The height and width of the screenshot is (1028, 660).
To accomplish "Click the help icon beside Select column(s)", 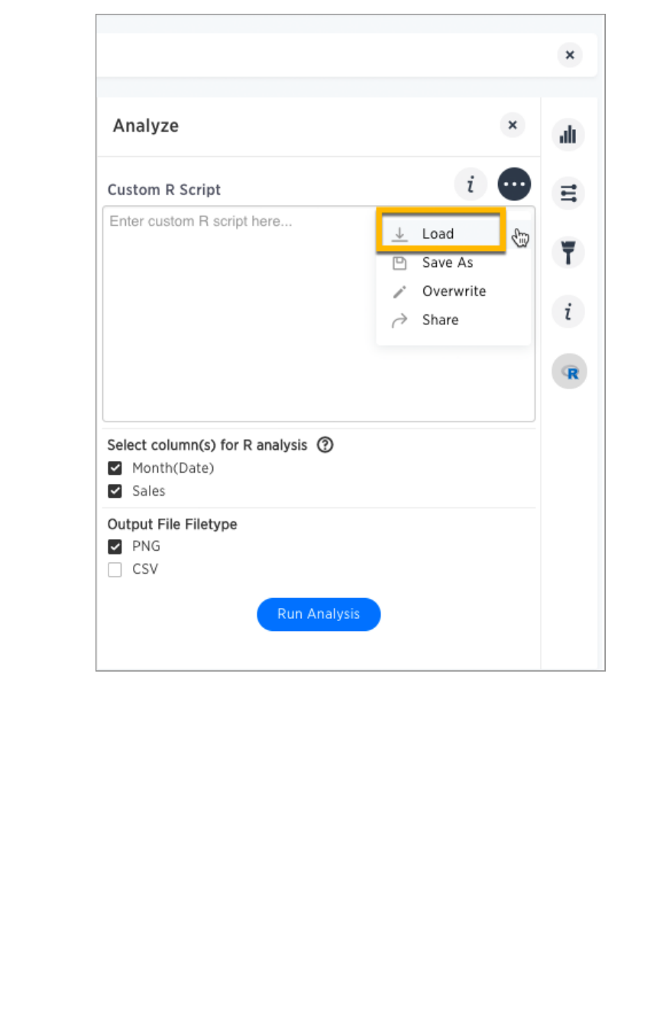I will pos(325,444).
